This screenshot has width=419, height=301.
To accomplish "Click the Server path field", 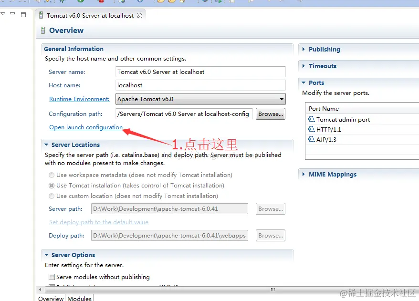I will click(x=170, y=208).
